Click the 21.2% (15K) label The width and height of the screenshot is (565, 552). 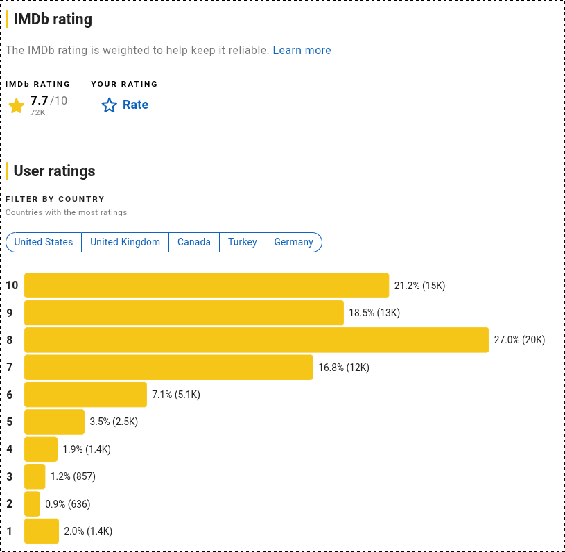(x=420, y=286)
